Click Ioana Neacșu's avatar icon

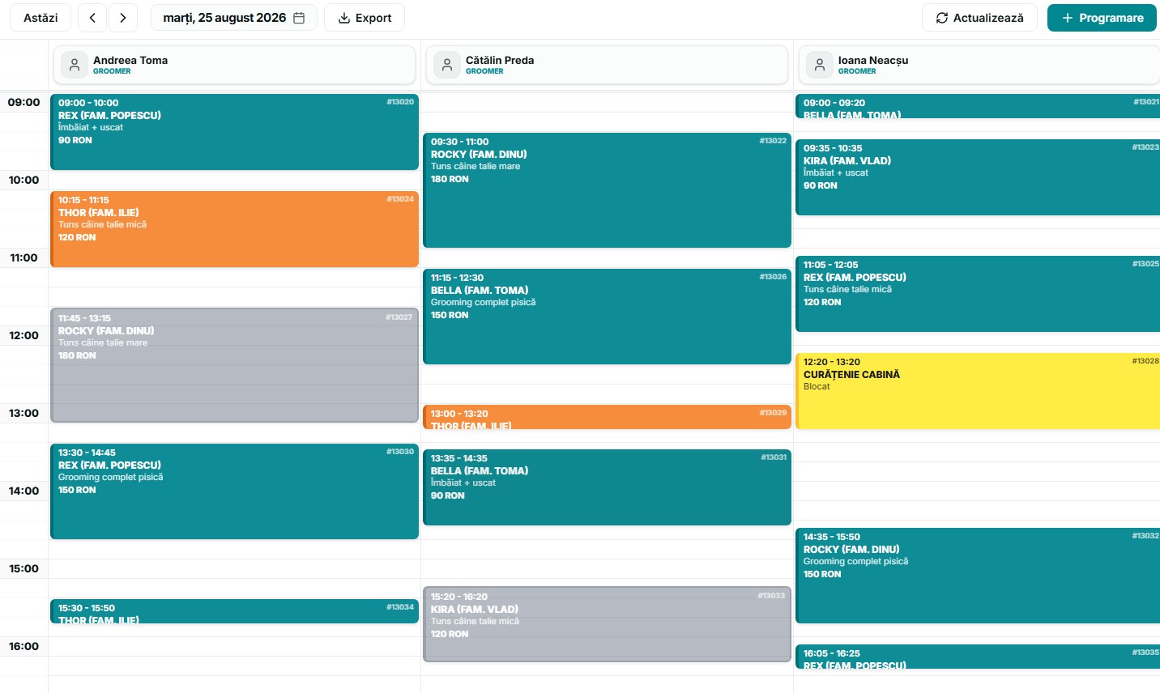tap(820, 65)
